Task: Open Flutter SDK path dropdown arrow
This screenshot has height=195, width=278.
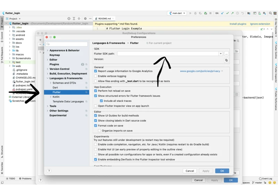Action: (221, 54)
